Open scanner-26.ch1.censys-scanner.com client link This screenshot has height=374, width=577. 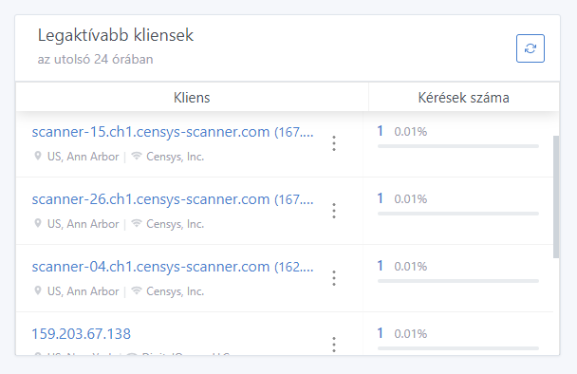[x=173, y=199]
